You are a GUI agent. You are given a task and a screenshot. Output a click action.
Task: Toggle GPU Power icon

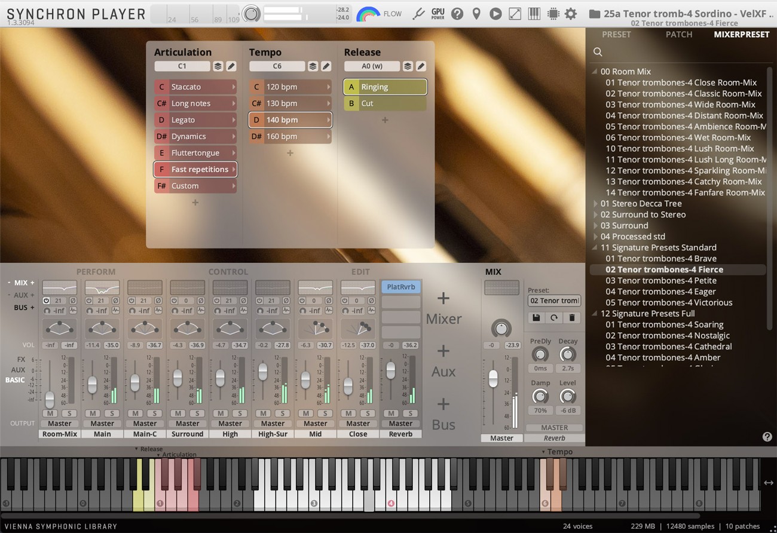[x=438, y=13]
